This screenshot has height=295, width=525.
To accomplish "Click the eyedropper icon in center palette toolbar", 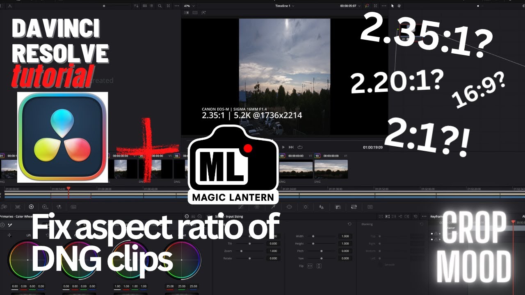I will point(273,207).
